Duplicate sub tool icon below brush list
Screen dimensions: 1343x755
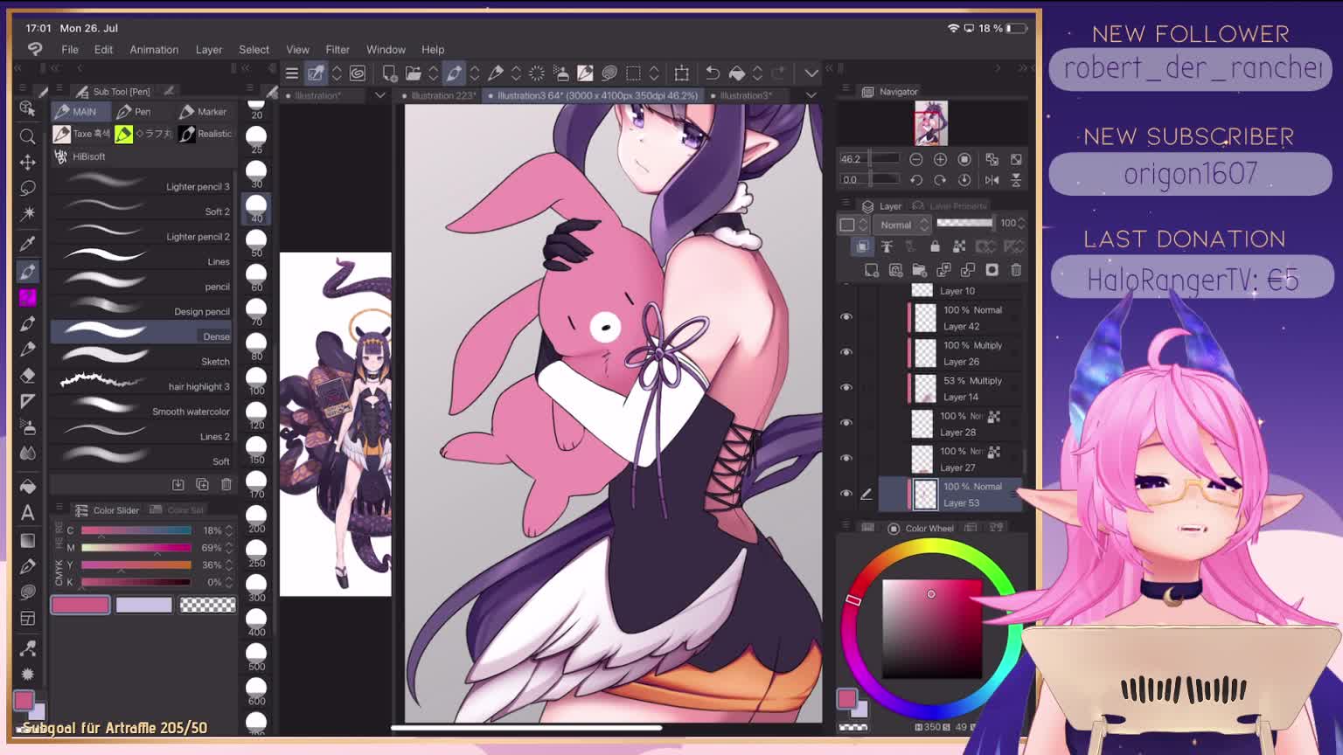click(x=202, y=484)
